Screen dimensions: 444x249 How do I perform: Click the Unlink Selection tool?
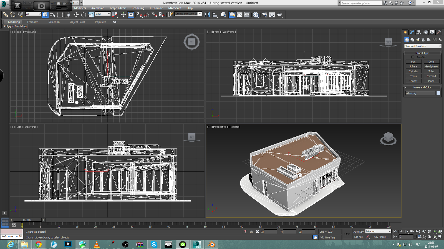pos(13,15)
